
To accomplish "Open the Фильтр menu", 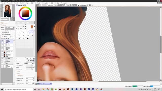I will pyautogui.click(x=45, y=3).
